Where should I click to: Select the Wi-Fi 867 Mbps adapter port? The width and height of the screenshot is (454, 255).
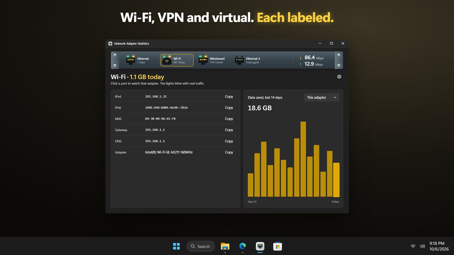(x=177, y=60)
